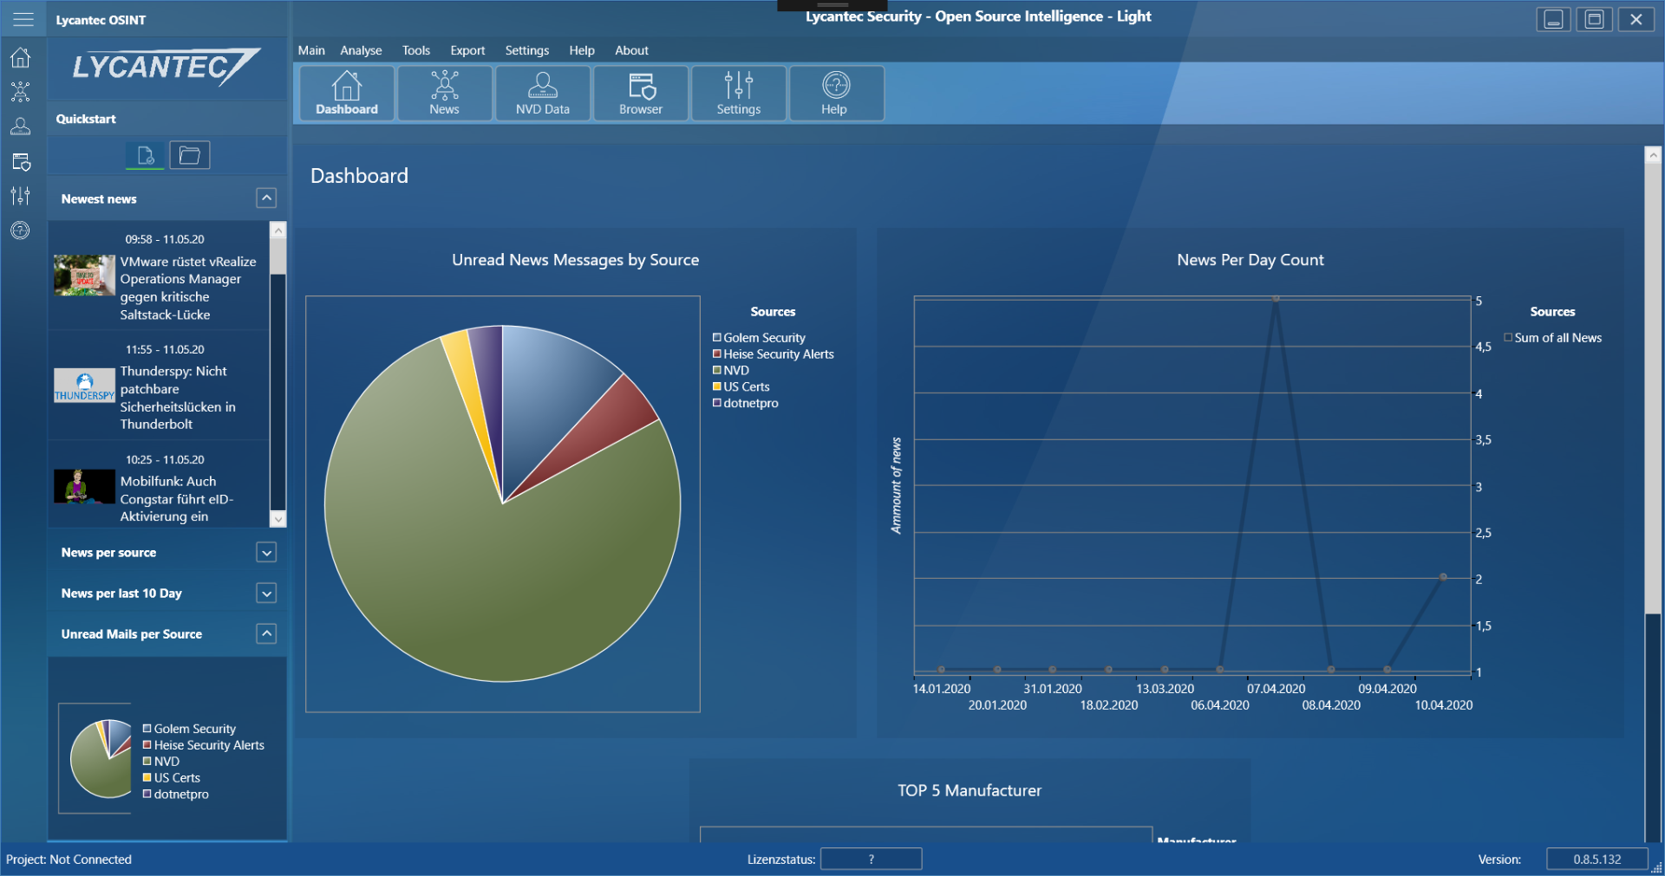Viewport: 1665px width, 876px height.
Task: Toggle Golem Security in the pie chart legend
Action: coord(760,338)
